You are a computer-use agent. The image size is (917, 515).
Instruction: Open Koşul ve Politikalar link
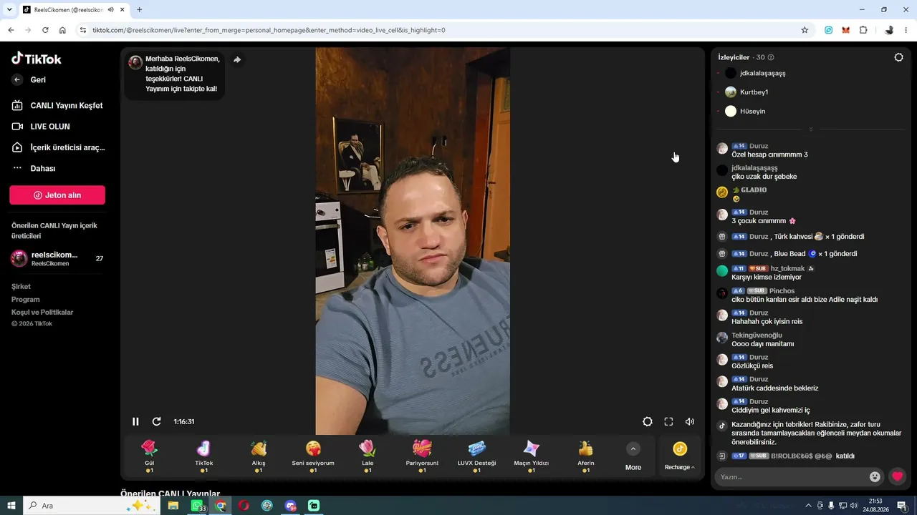[42, 312]
